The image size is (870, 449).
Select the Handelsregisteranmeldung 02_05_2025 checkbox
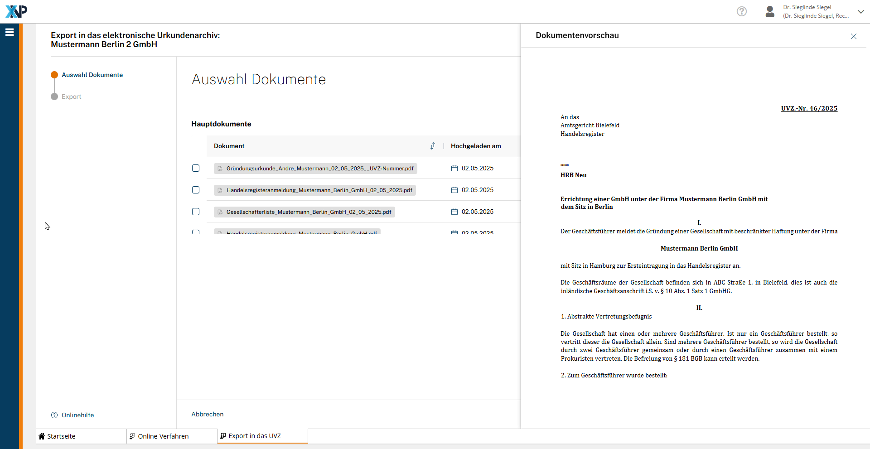pyautogui.click(x=196, y=190)
